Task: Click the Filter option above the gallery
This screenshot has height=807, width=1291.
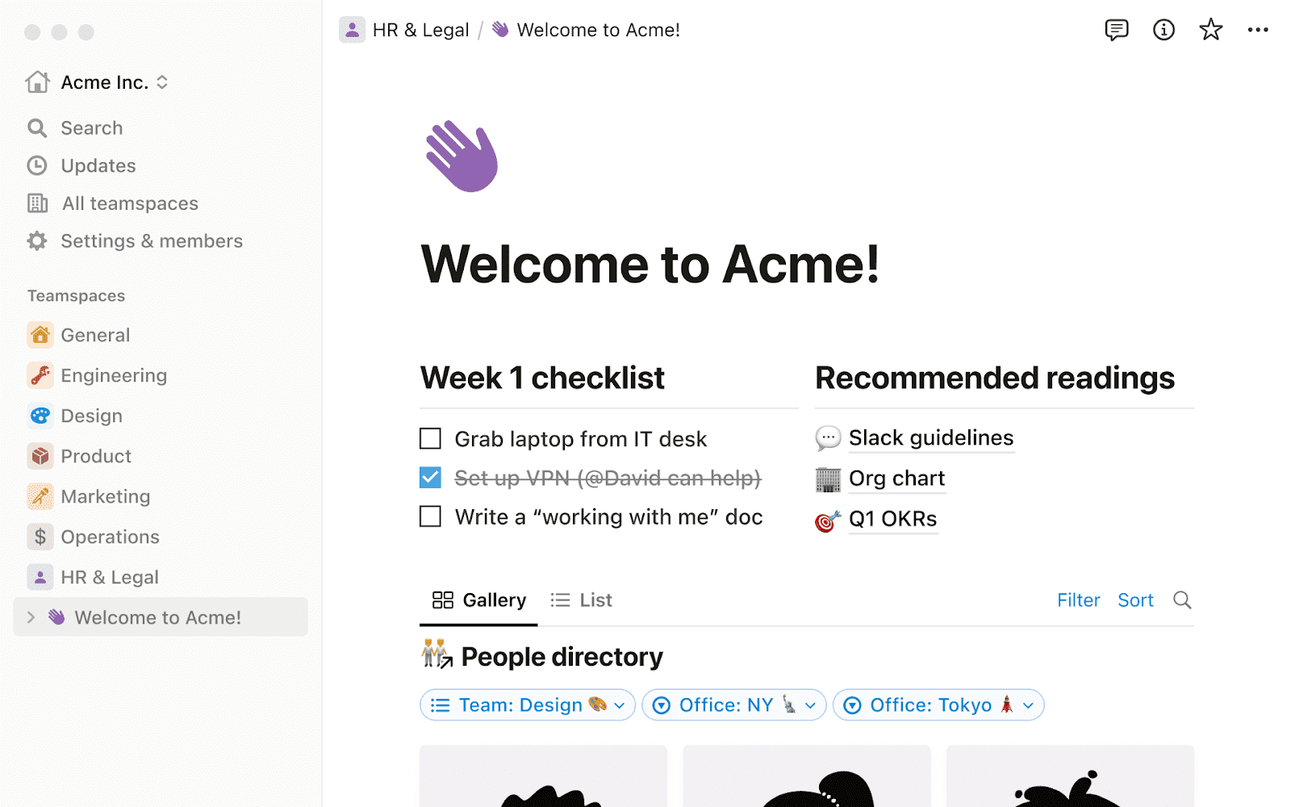Action: pyautogui.click(x=1078, y=600)
